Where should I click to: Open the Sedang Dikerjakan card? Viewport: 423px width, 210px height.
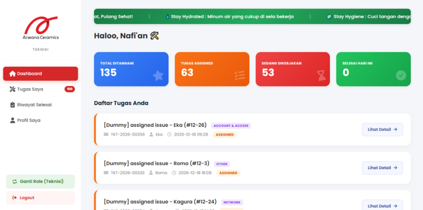point(293,69)
